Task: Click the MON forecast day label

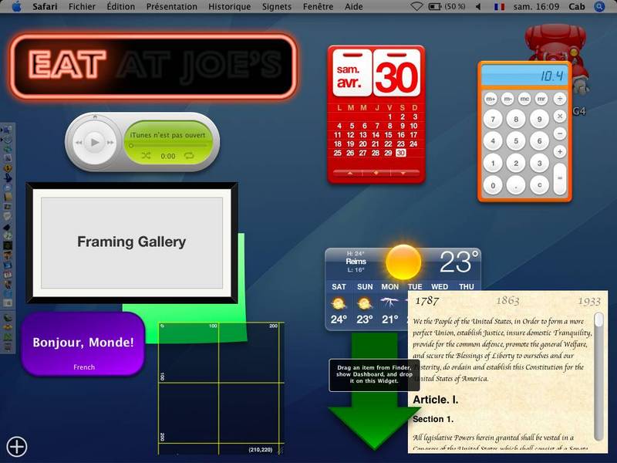Action: (x=390, y=286)
